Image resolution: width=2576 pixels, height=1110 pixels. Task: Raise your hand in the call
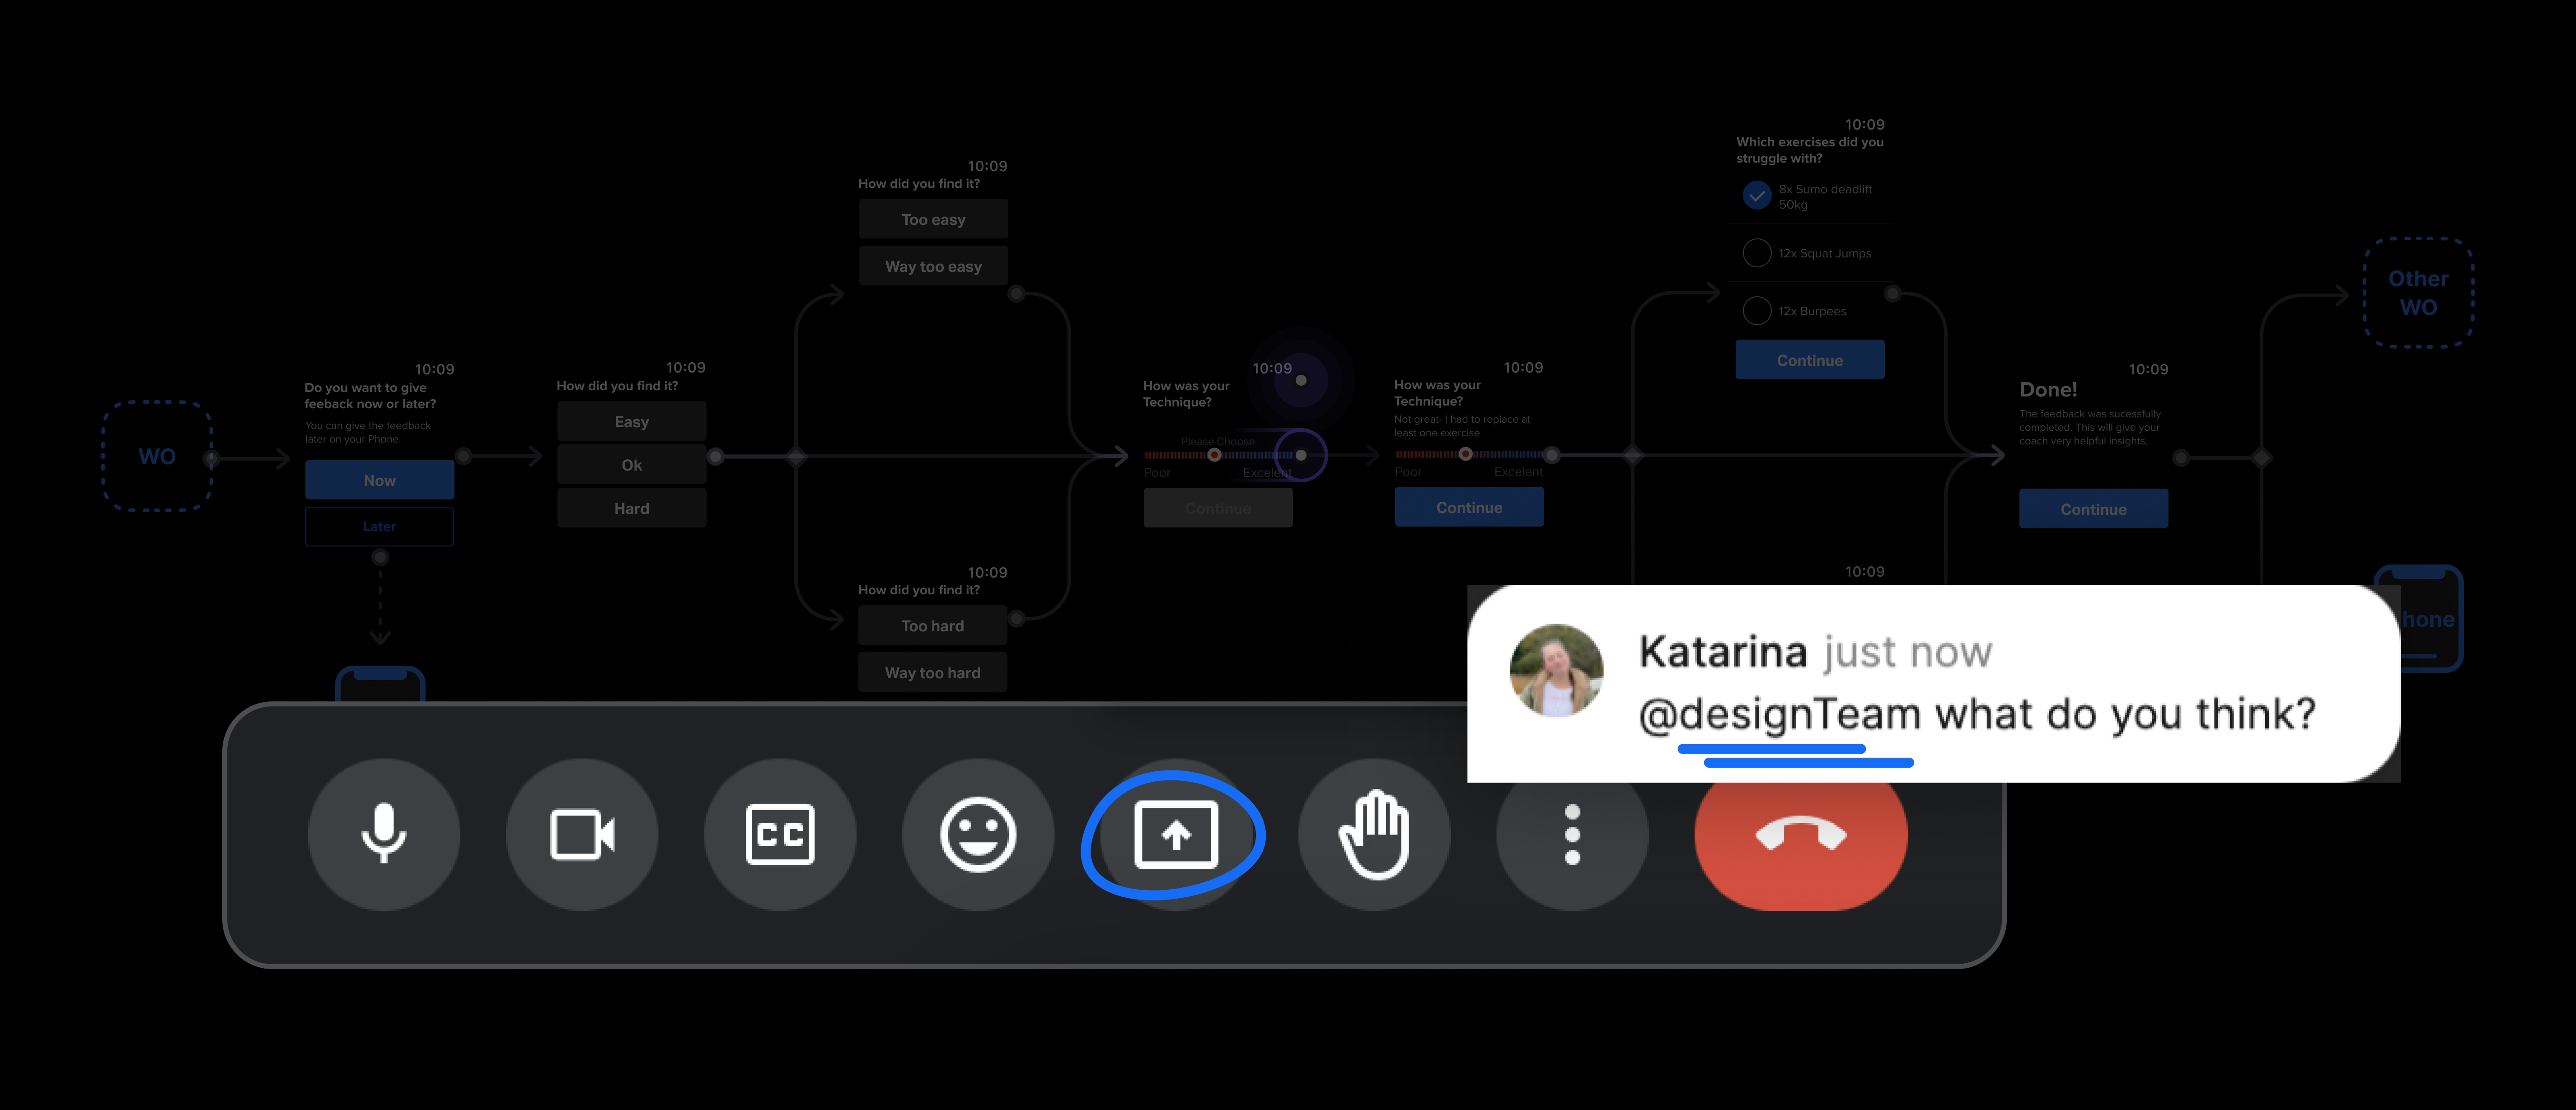coord(1374,833)
